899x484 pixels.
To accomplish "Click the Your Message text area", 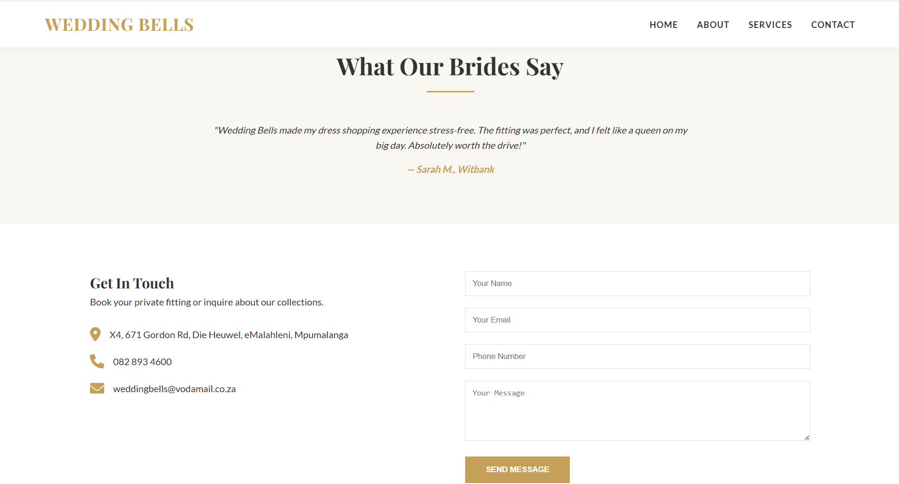I will pyautogui.click(x=637, y=411).
